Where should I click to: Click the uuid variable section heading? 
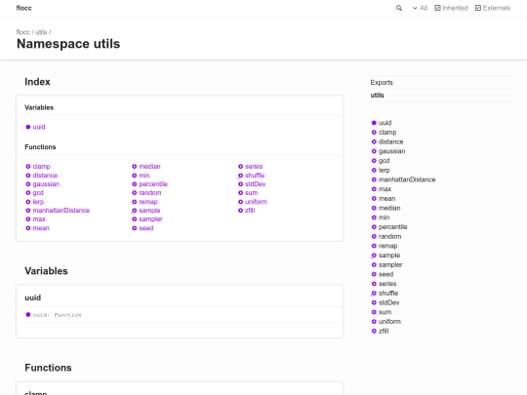click(x=32, y=297)
